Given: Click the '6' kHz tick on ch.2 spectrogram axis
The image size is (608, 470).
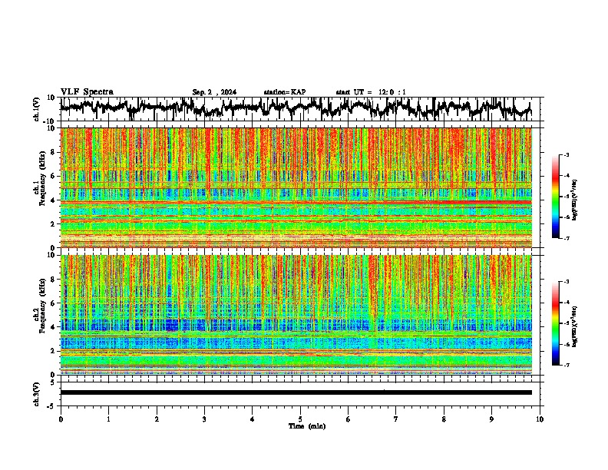Looking at the screenshot, I should pyautogui.click(x=54, y=303).
